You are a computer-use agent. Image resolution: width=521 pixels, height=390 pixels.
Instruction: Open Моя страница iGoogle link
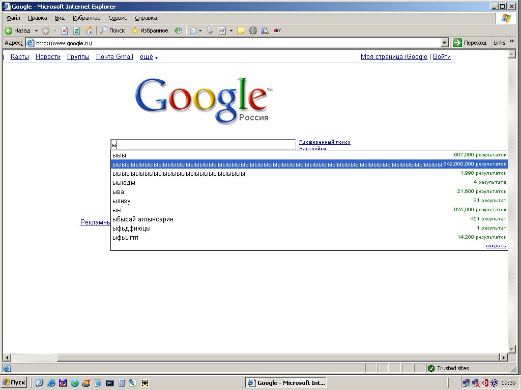click(394, 57)
